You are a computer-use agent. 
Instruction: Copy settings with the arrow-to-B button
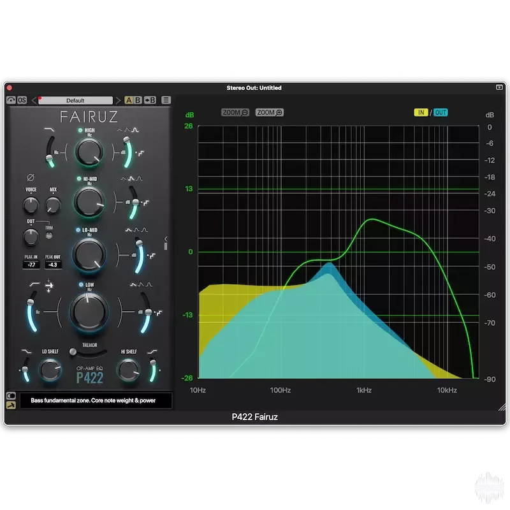tap(150, 100)
